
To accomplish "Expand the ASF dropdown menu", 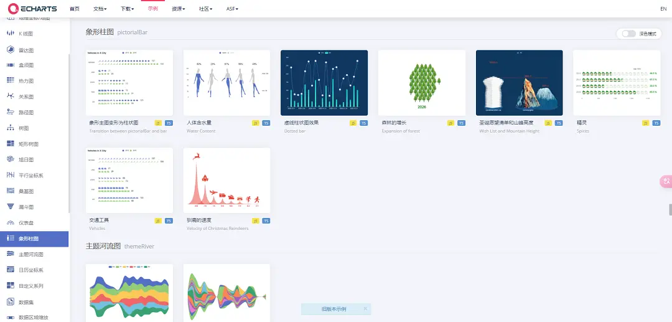I will pyautogui.click(x=232, y=9).
